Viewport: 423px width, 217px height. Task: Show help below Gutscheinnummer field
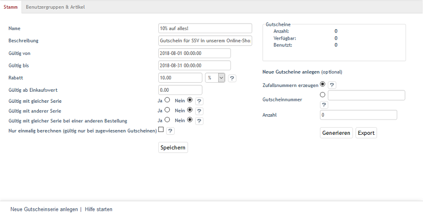324,105
